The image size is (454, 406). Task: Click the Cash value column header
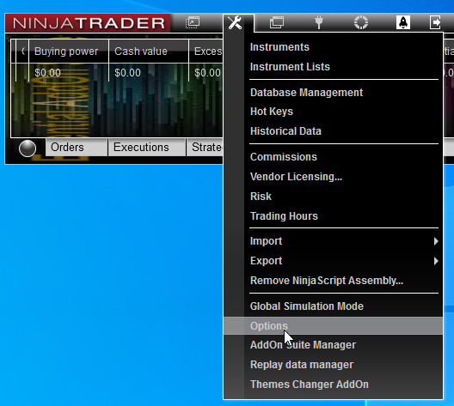[149, 52]
